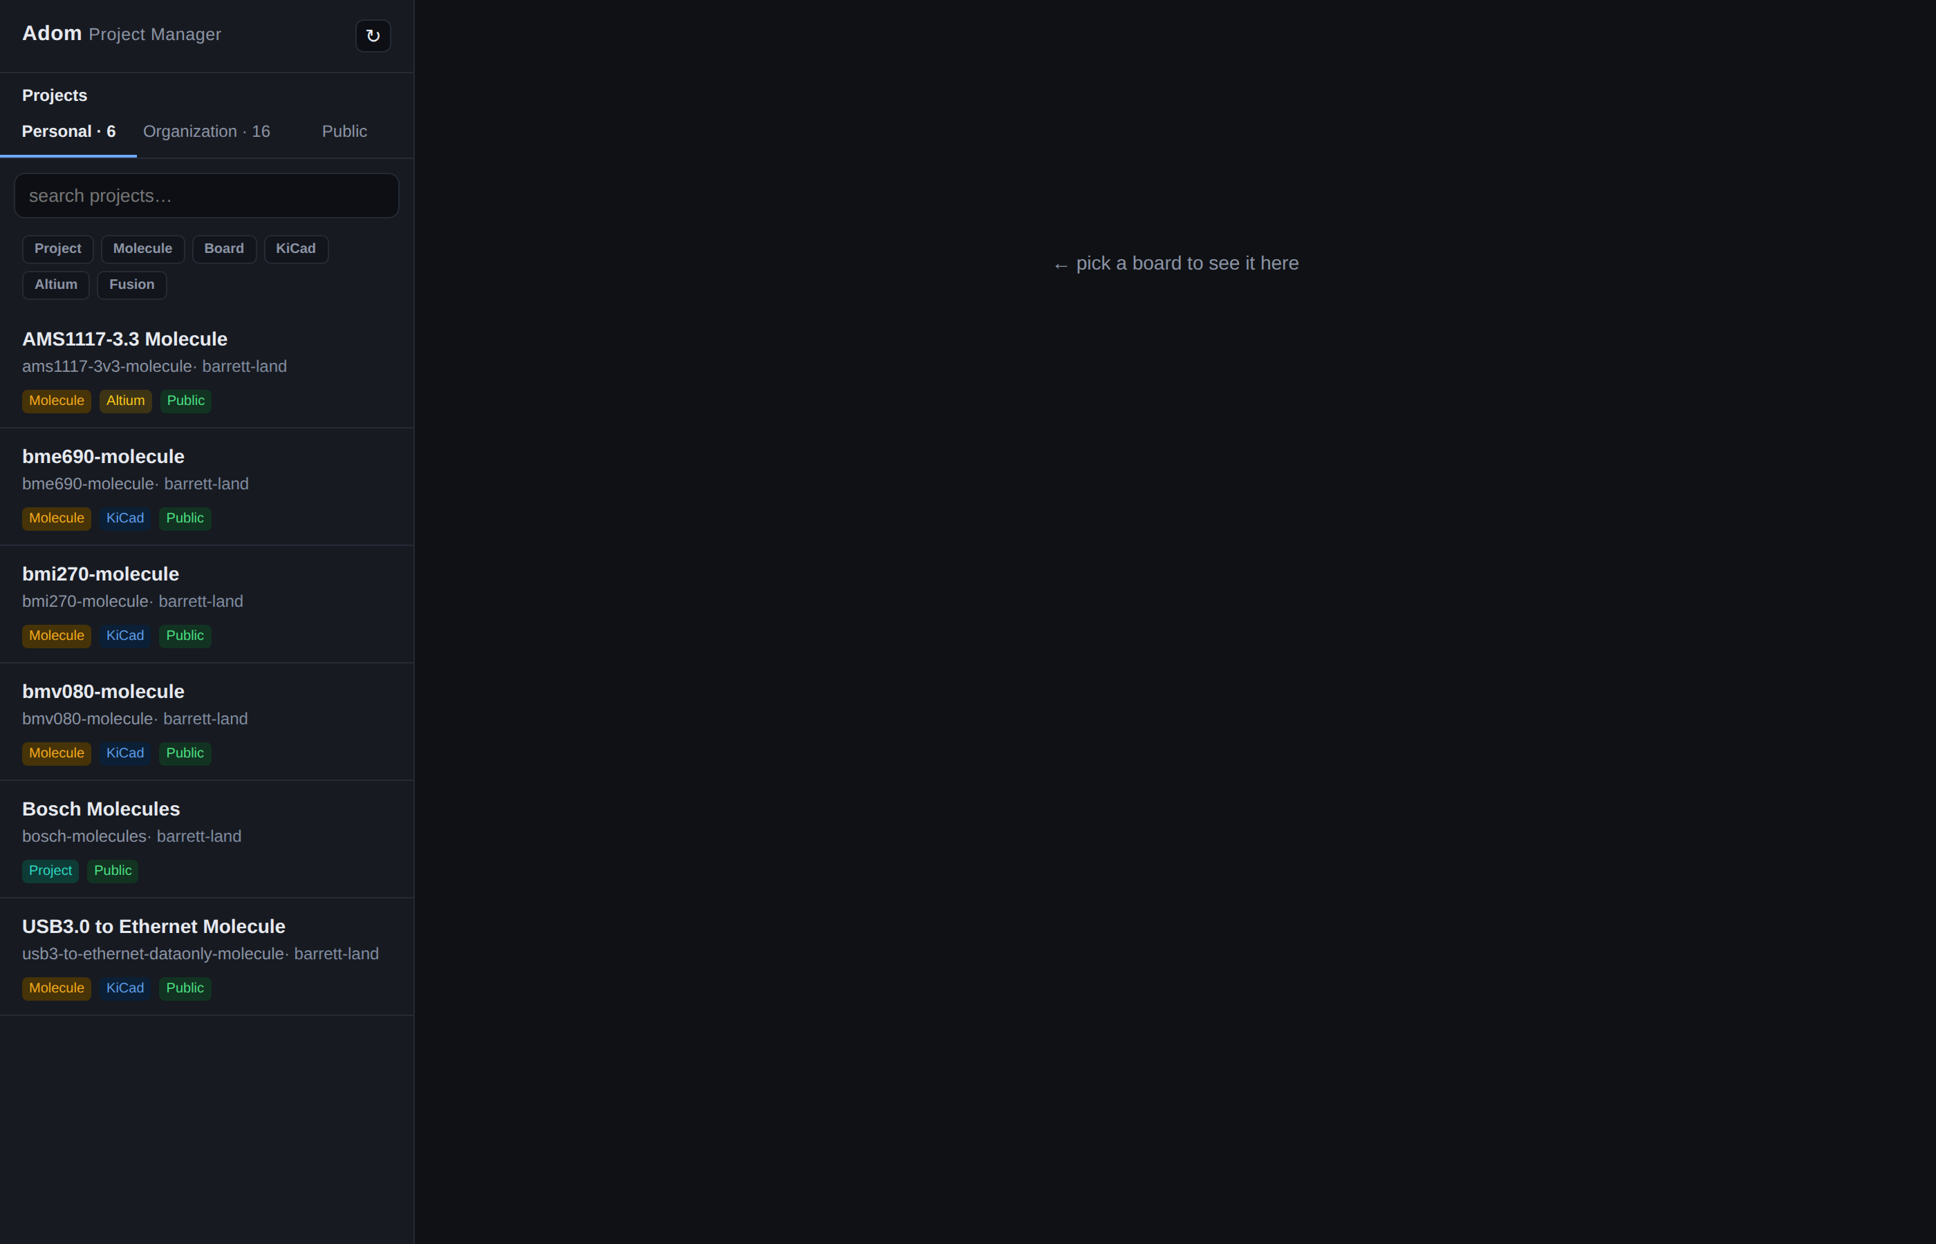
Task: Click the Adom title in the header
Action: (52, 34)
